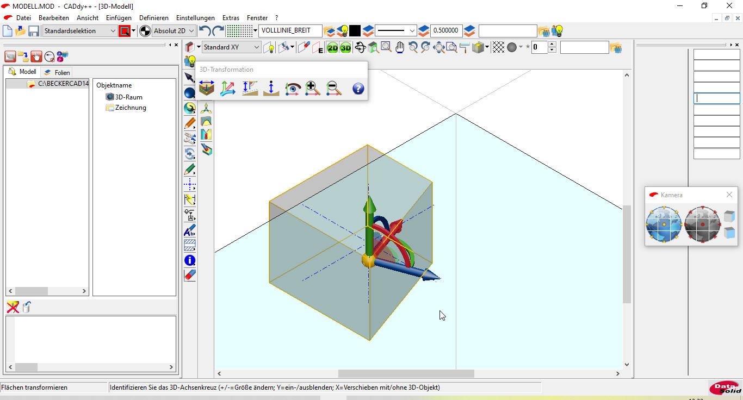Viewport: 743px width, 400px height.
Task: Select the hatching tool
Action: point(189,245)
